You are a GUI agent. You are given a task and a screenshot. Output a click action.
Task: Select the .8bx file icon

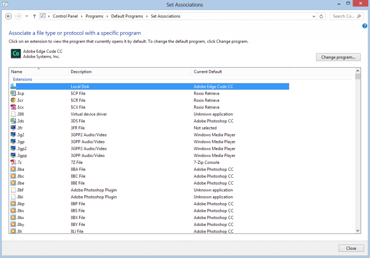point(13,218)
